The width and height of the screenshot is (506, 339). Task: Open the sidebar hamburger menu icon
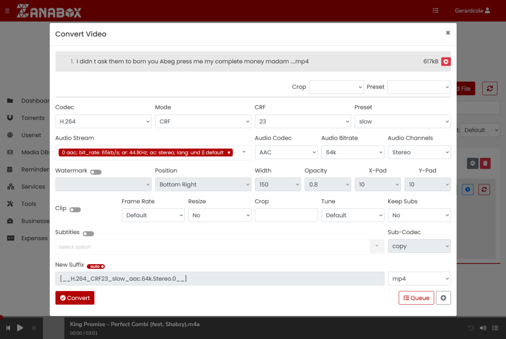[x=6, y=10]
